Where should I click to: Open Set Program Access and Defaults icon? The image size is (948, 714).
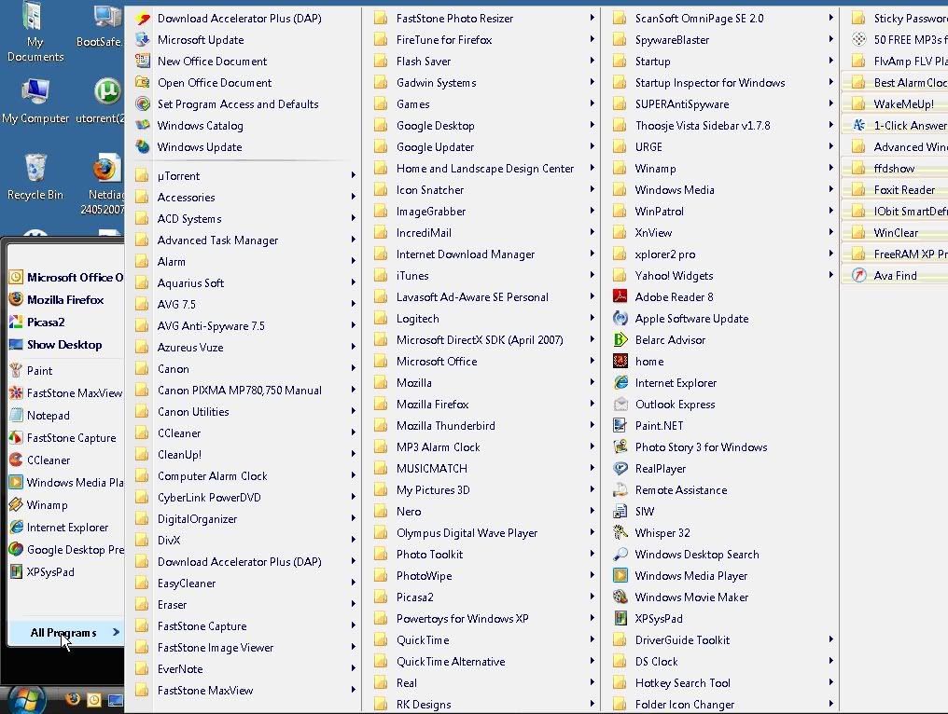[x=143, y=103]
